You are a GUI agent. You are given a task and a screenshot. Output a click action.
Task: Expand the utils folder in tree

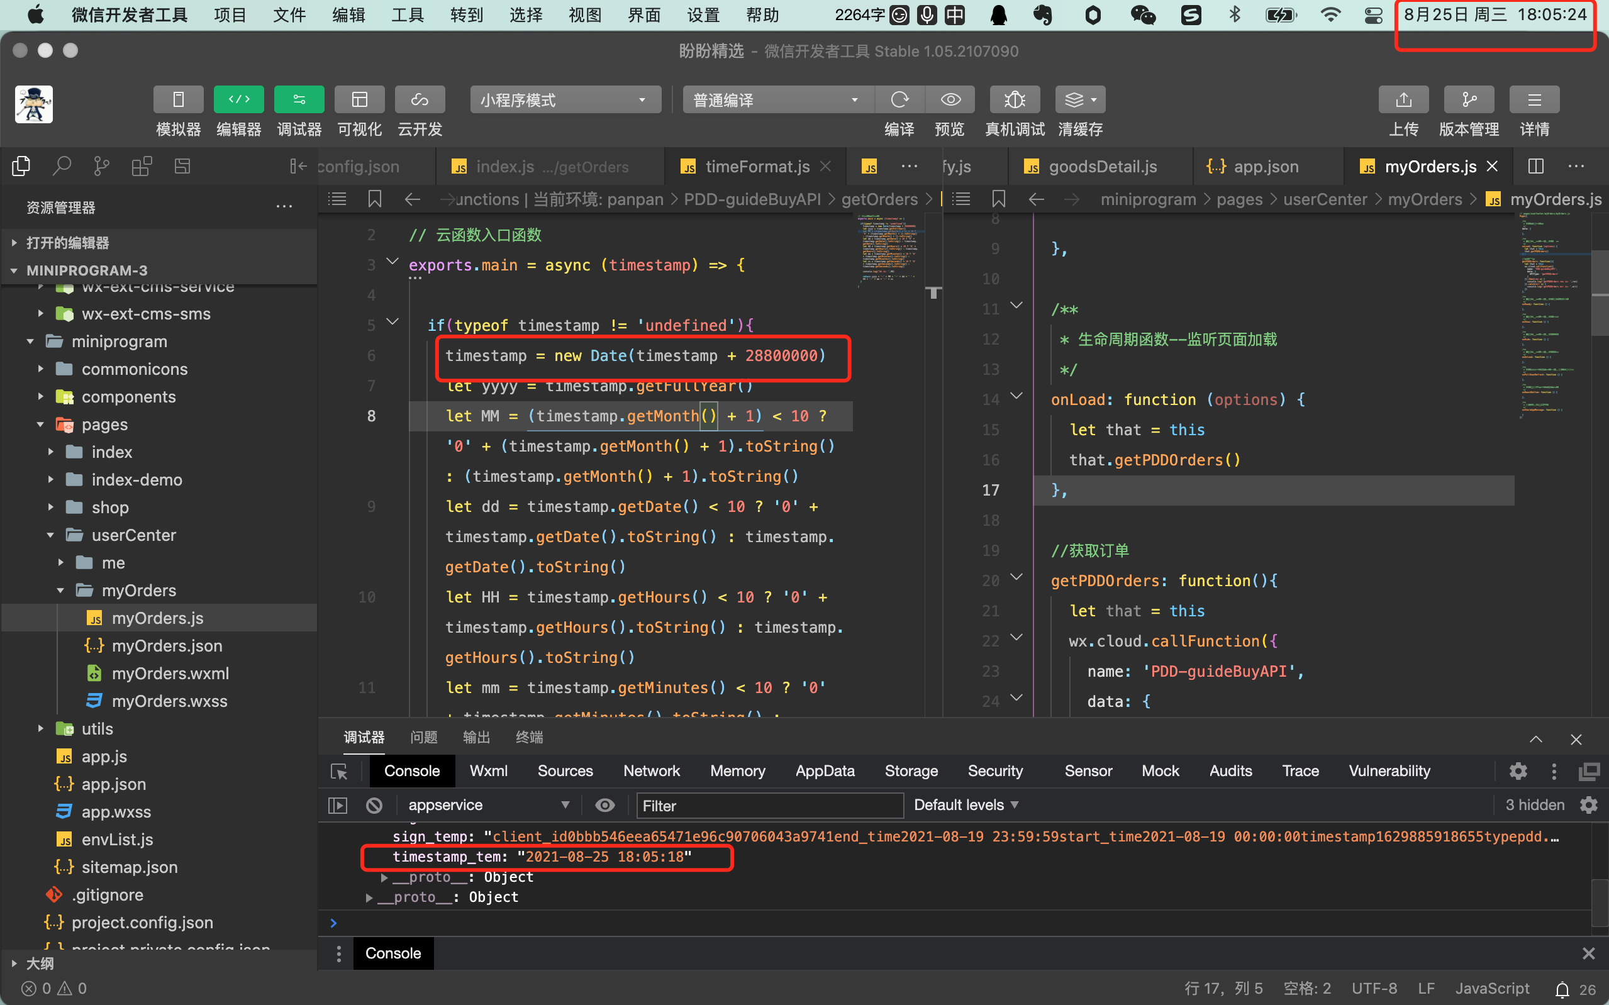(97, 728)
